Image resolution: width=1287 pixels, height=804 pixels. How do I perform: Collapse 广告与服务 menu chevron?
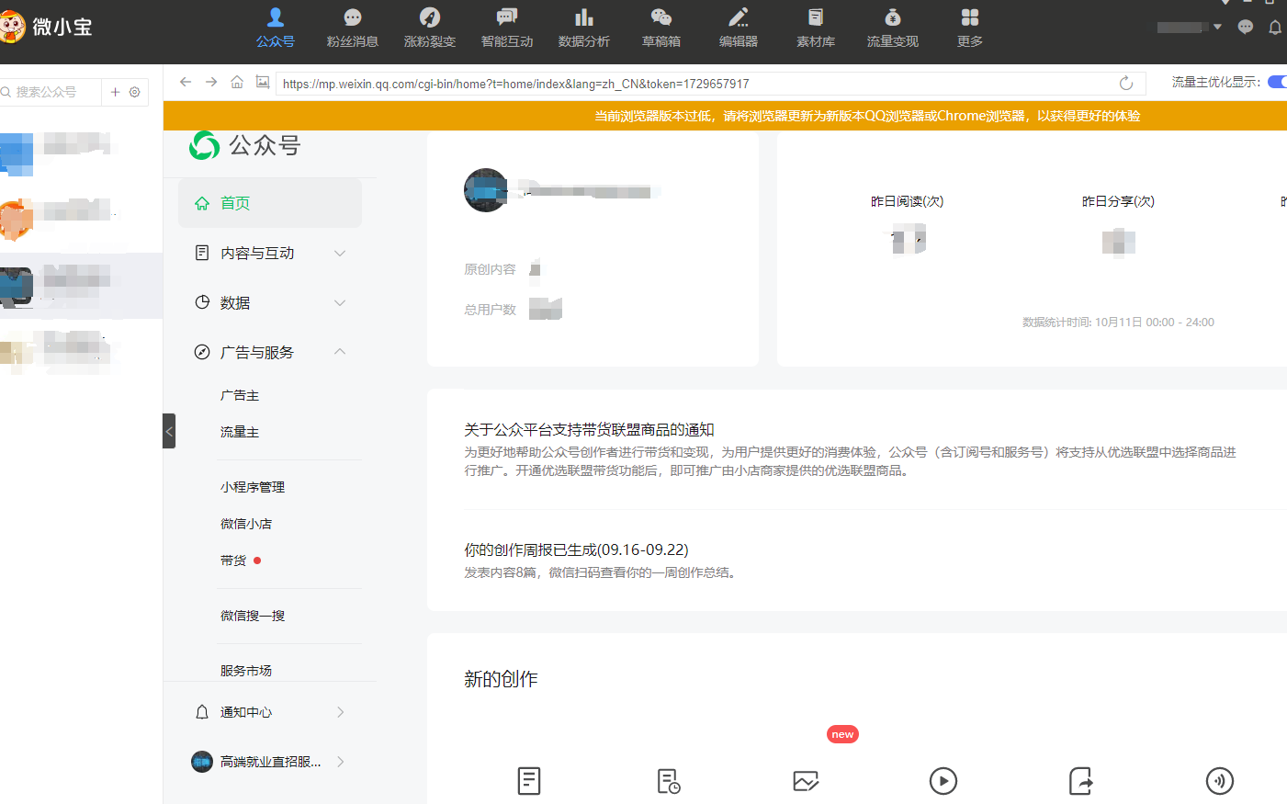(x=340, y=352)
